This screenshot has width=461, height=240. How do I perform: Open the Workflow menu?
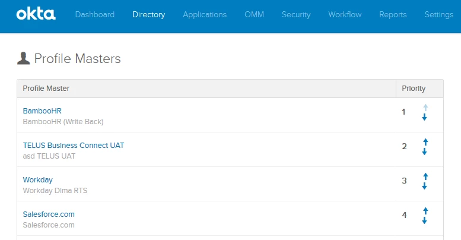tap(345, 15)
